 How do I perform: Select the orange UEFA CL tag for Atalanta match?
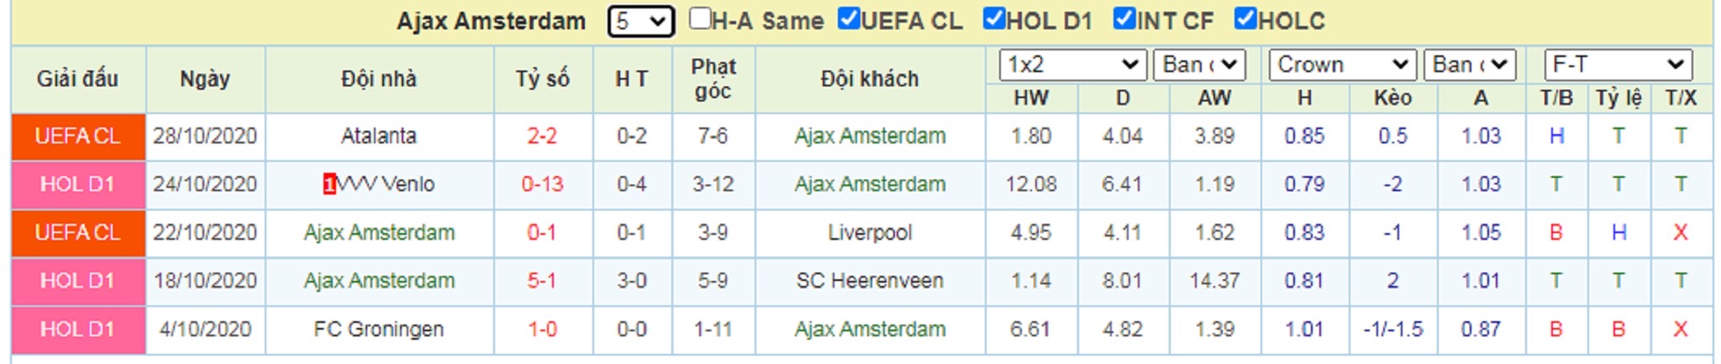pyautogui.click(x=78, y=136)
